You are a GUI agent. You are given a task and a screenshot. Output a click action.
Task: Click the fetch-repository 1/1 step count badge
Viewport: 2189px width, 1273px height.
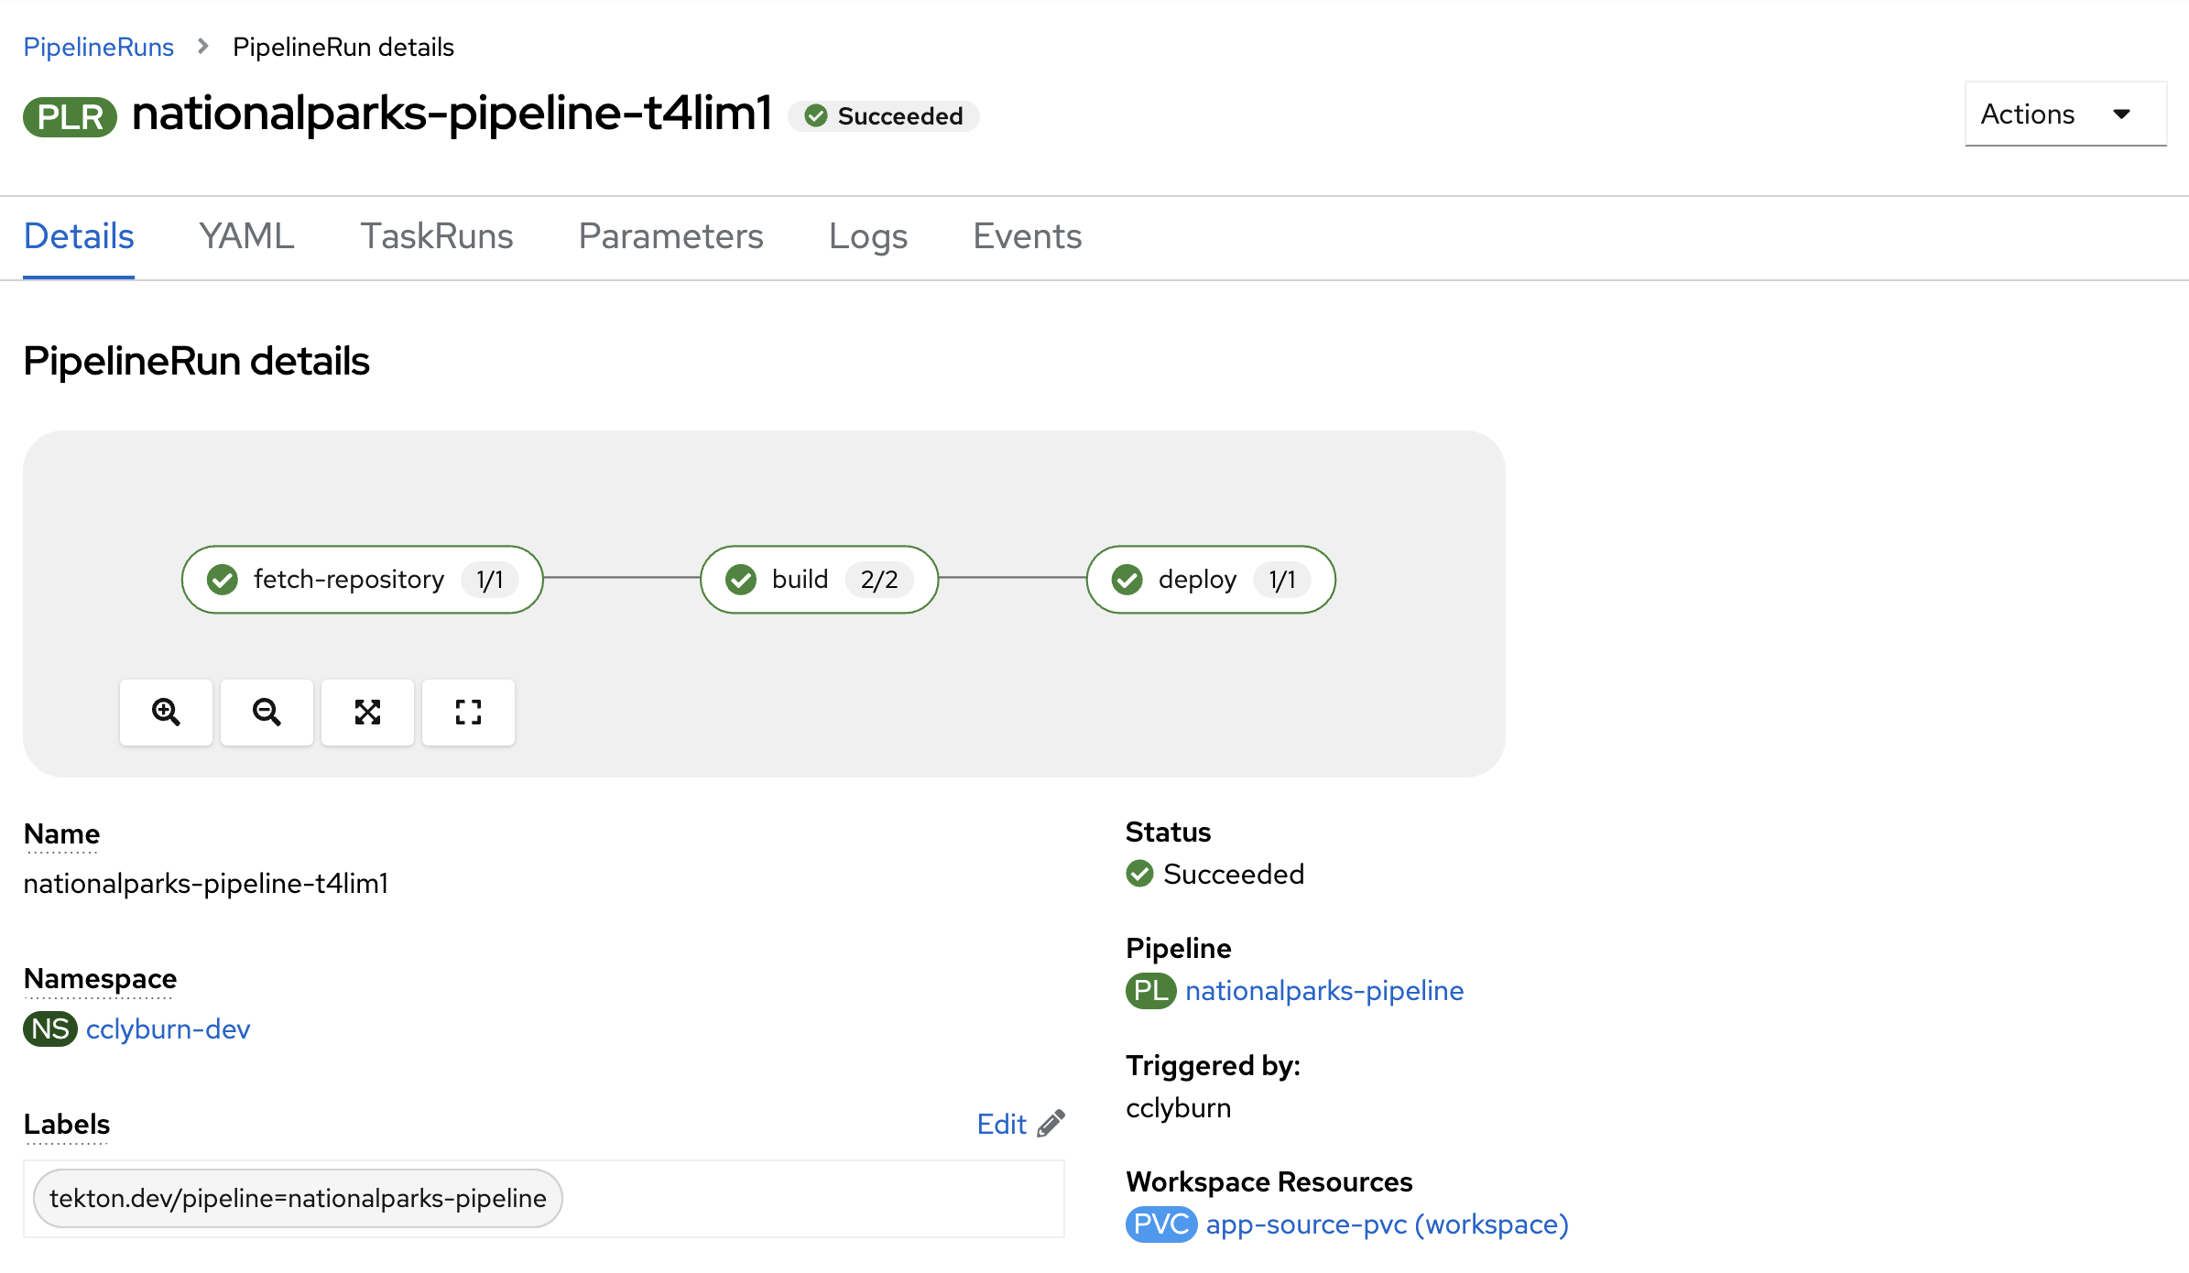[490, 579]
